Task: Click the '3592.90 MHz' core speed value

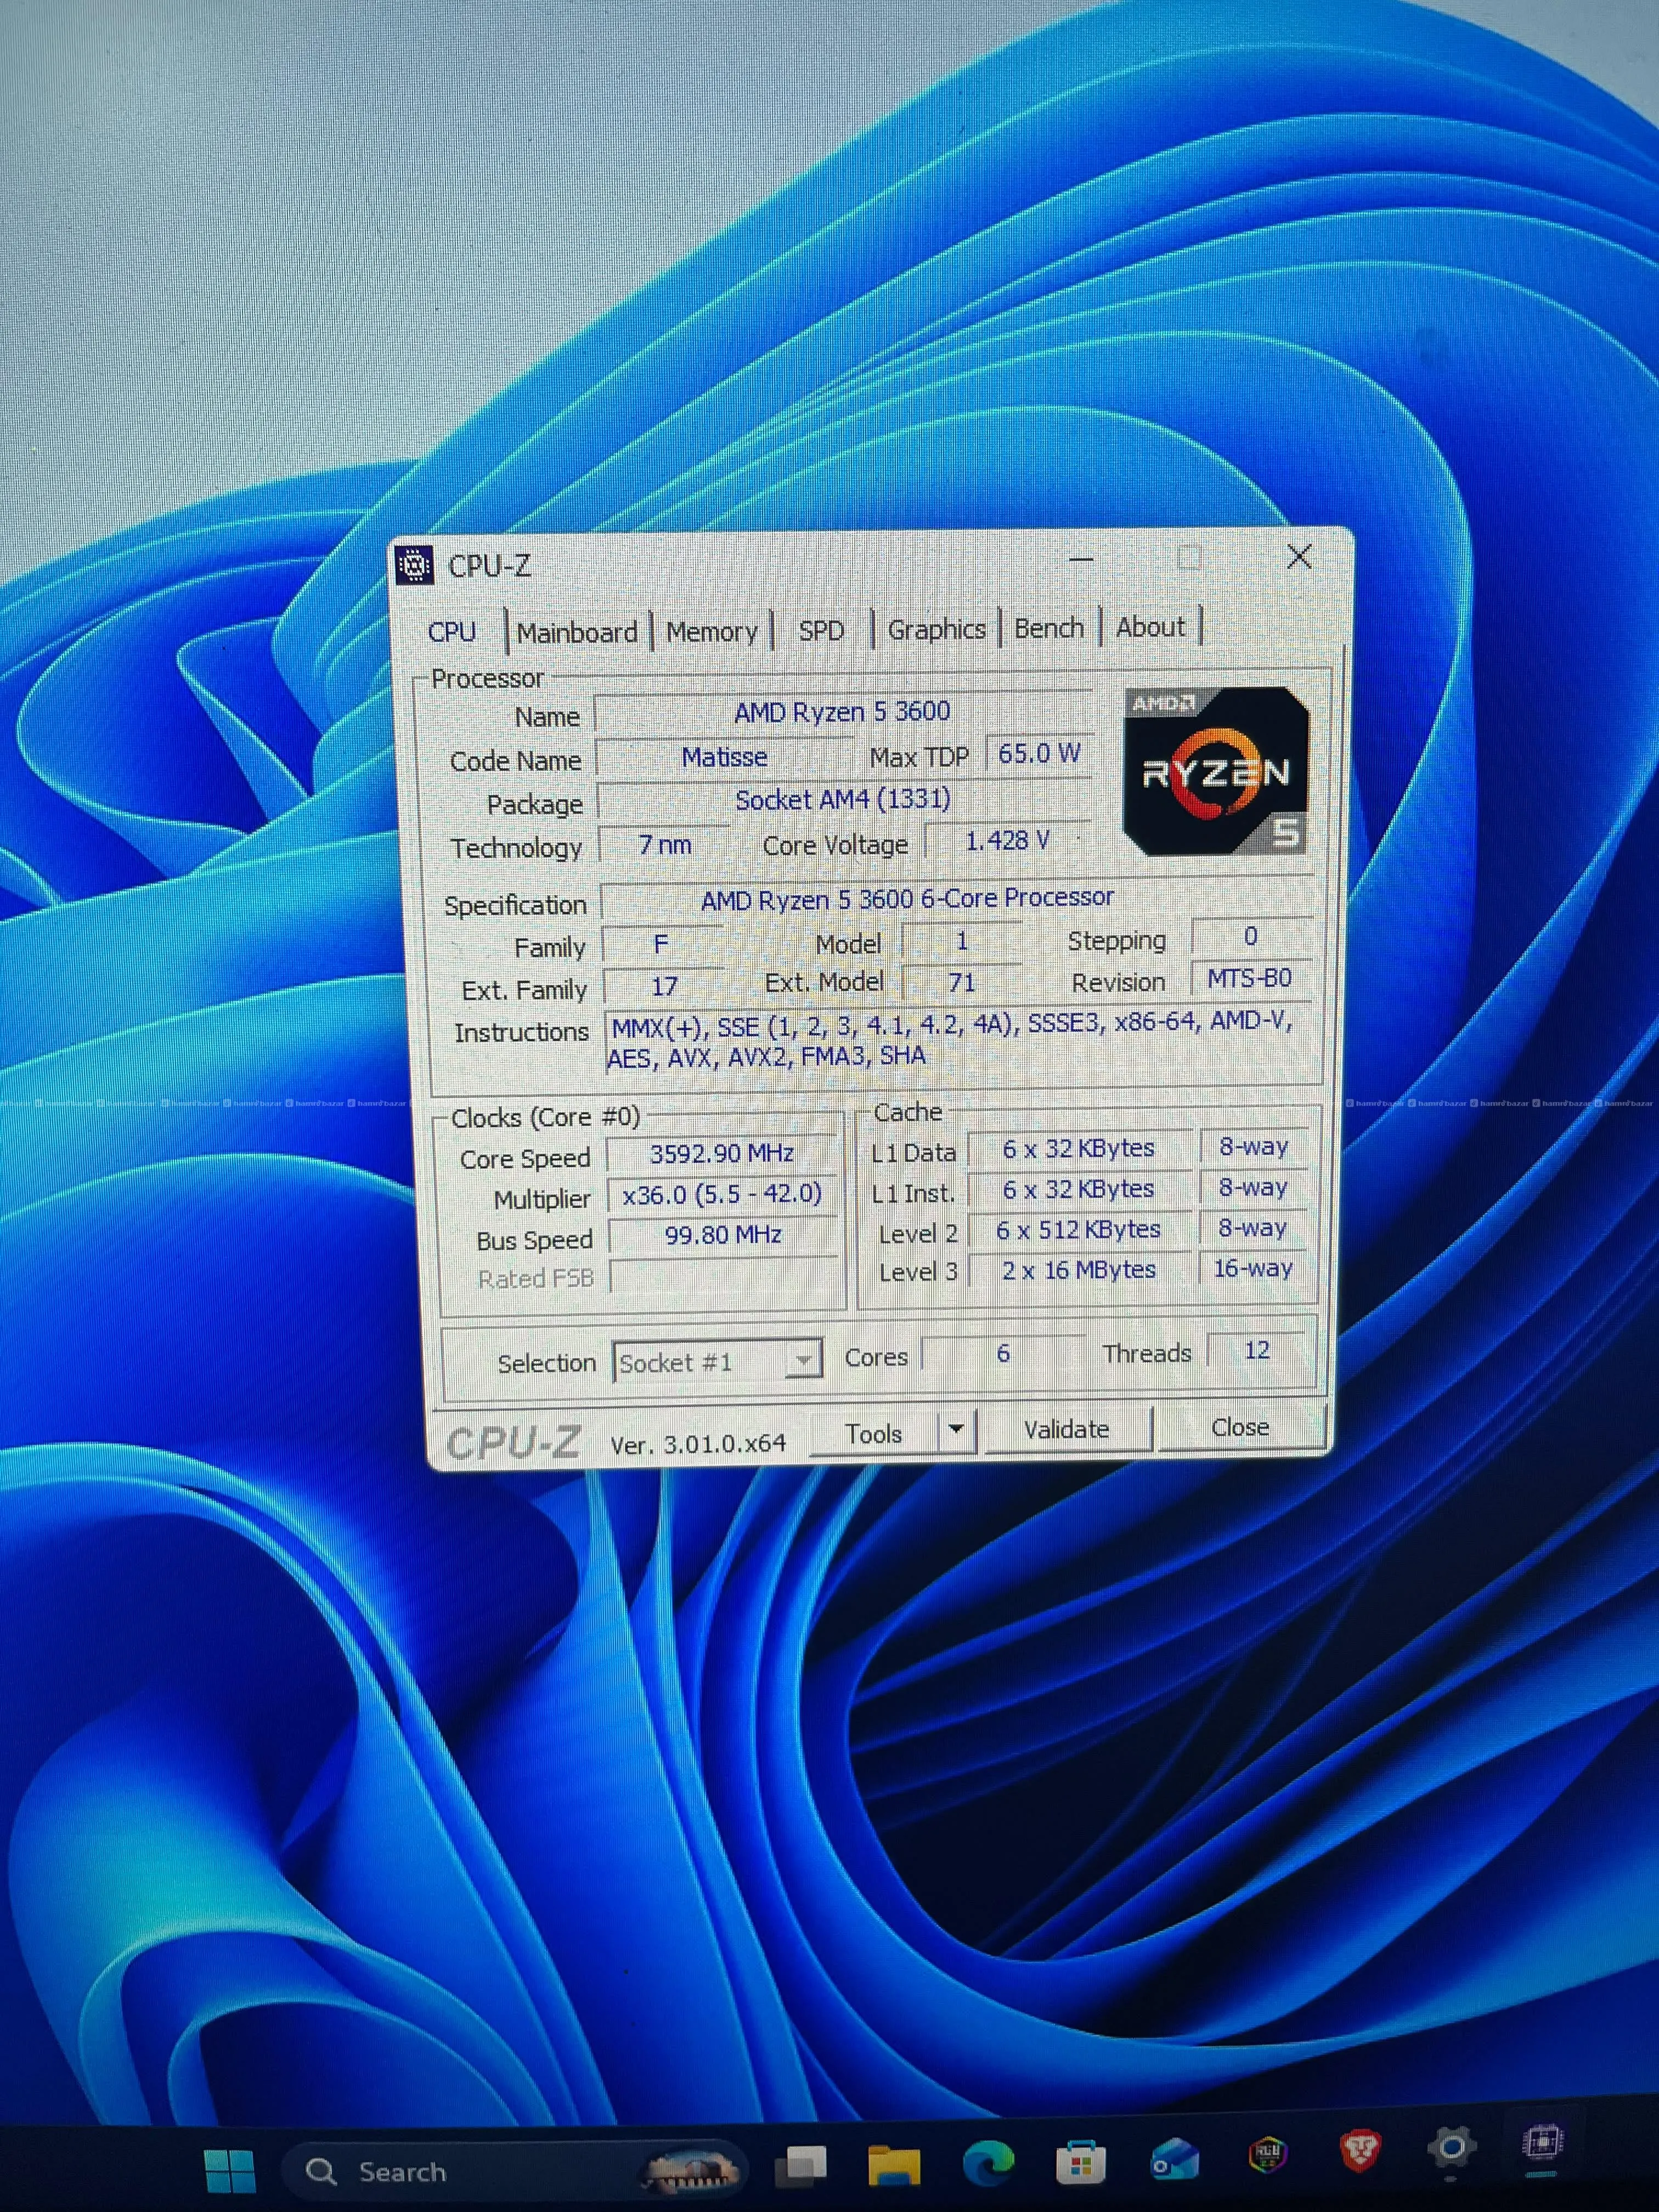Action: coord(722,1154)
